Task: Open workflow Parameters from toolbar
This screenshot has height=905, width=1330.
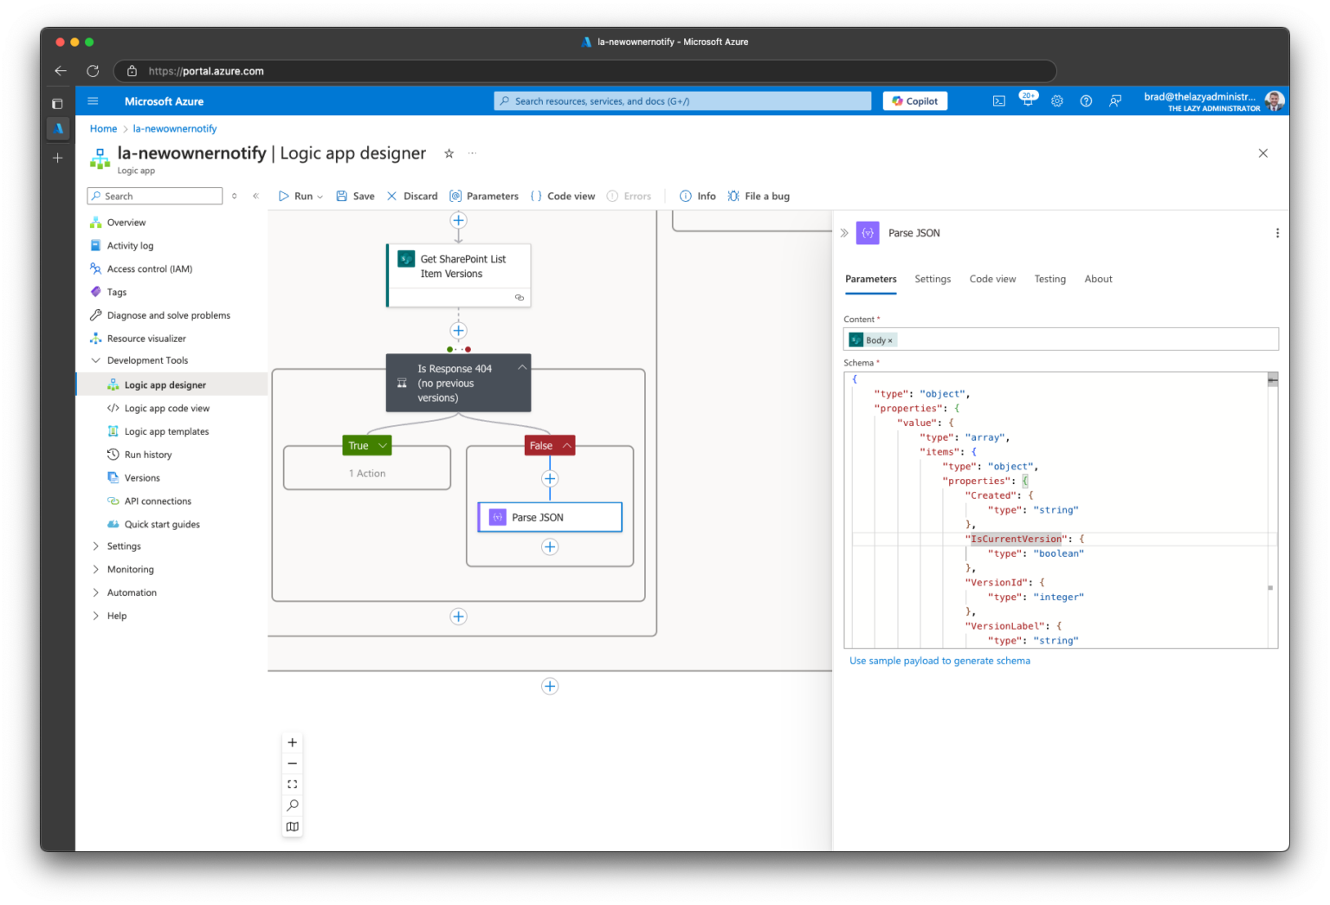Action: [x=484, y=197]
